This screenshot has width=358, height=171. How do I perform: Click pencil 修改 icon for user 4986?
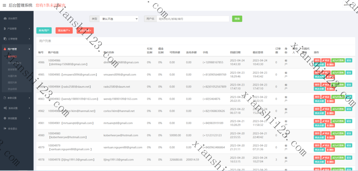[x=323, y=61]
